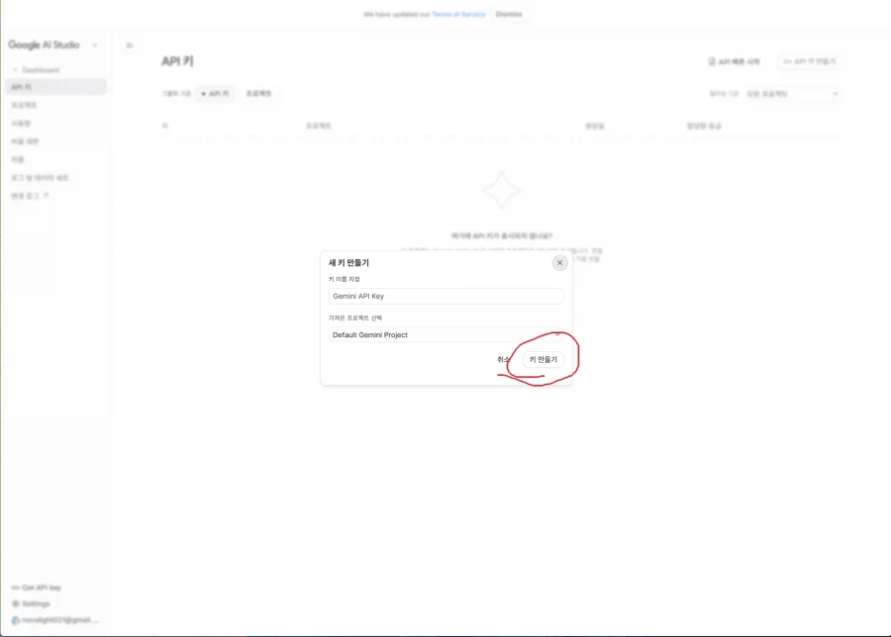Open the 로그 및 데이터 세트 page
Screen dimensions: 891x637
(x=38, y=177)
